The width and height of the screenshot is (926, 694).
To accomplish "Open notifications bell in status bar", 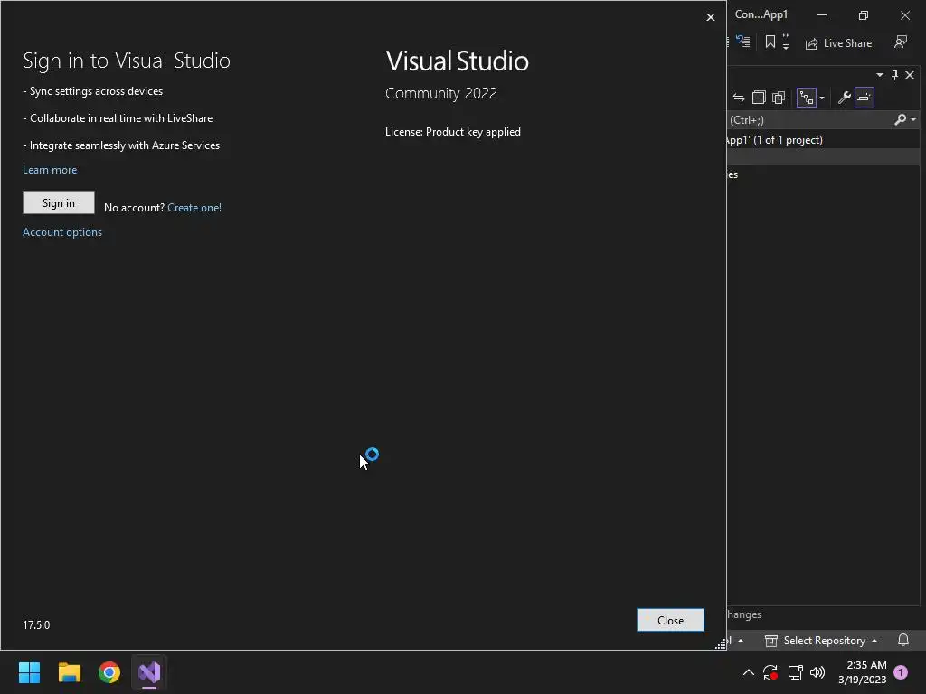I will [903, 641].
